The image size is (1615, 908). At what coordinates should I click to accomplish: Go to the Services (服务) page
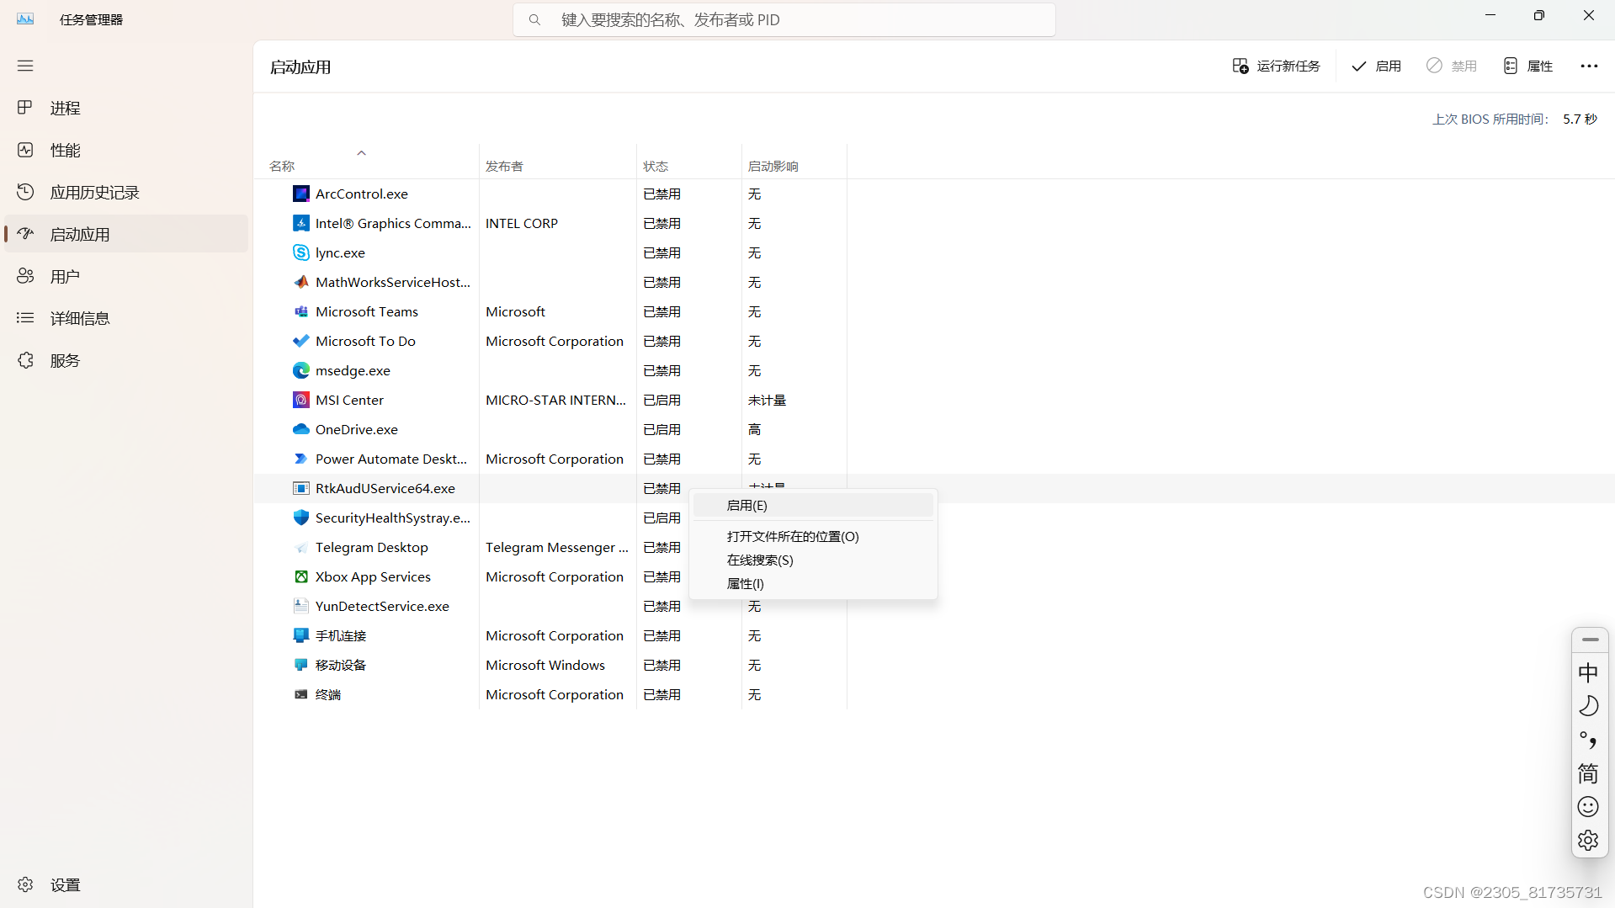[126, 360]
